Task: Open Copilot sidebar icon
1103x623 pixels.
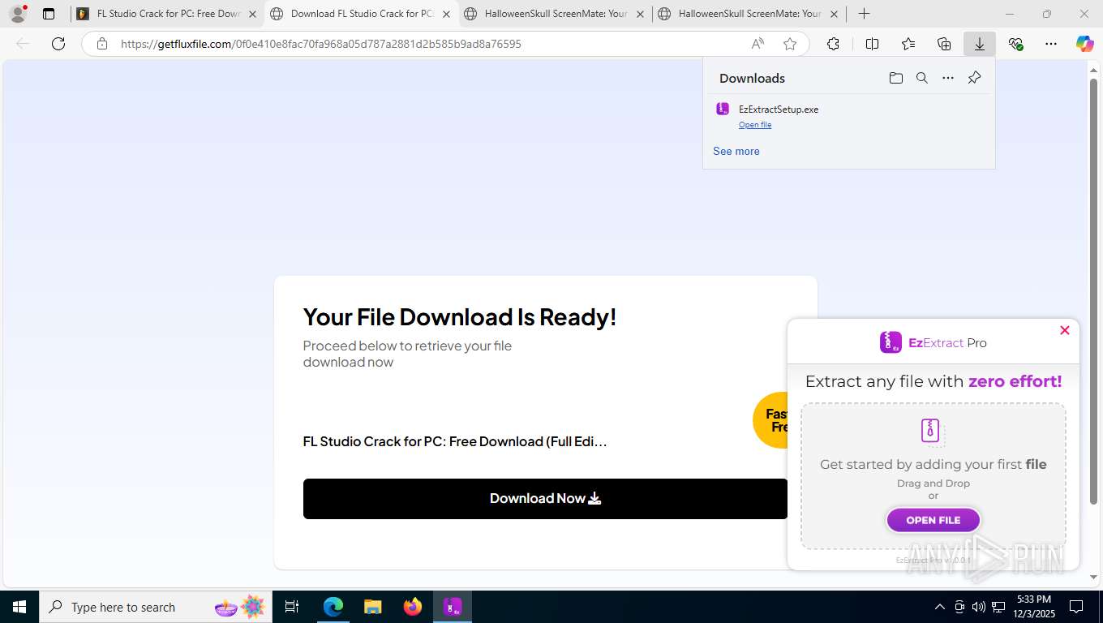Action: 1085,44
